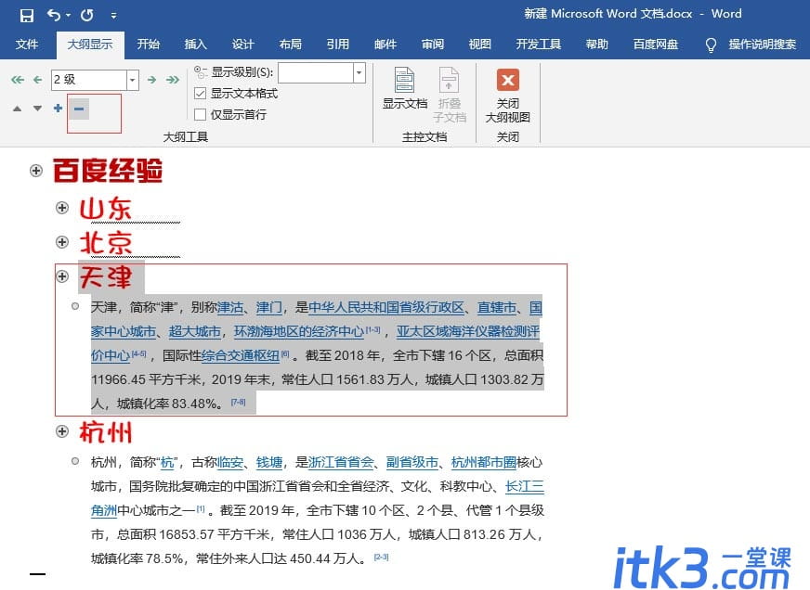Screen dimensions: 810x590
Task: Open the 直辖市 hyperlink
Action: coord(497,308)
